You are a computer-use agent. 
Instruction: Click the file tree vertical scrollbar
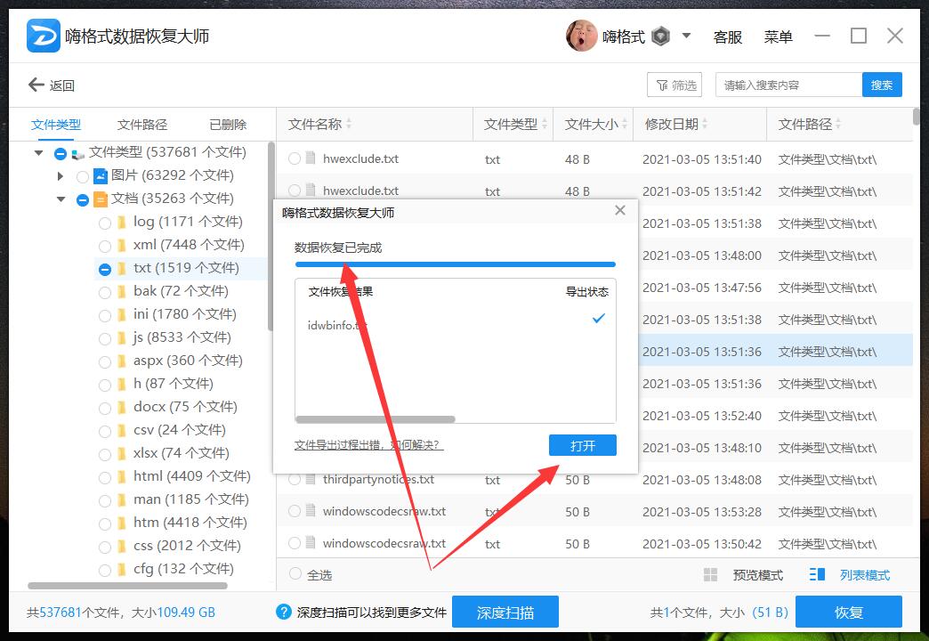(x=271, y=236)
